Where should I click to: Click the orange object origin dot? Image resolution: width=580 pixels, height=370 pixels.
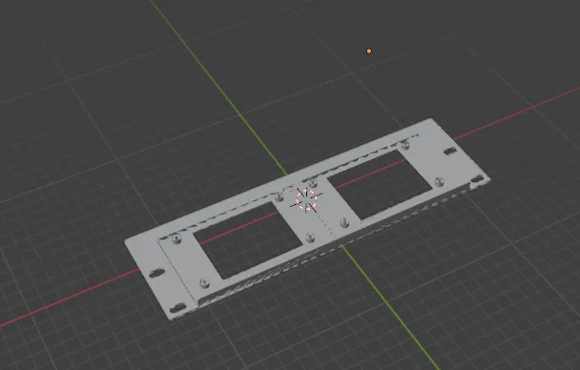pos(369,51)
